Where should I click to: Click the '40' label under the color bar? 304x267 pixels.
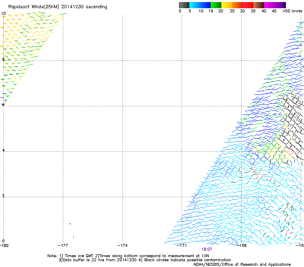tap(264, 11)
